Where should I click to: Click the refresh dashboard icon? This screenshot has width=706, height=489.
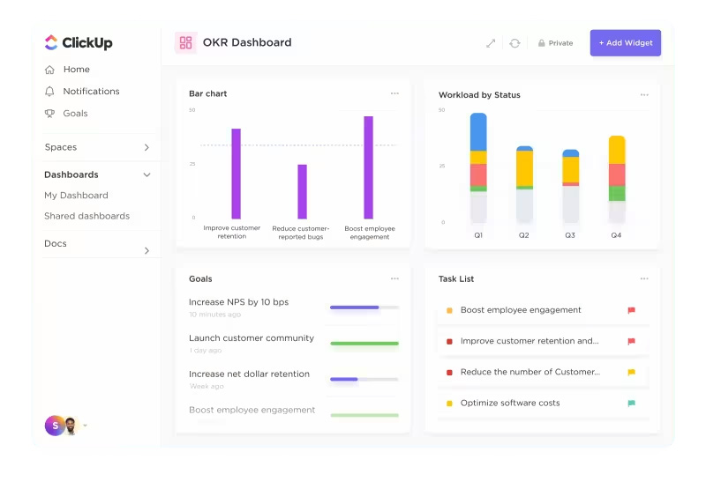coord(514,43)
